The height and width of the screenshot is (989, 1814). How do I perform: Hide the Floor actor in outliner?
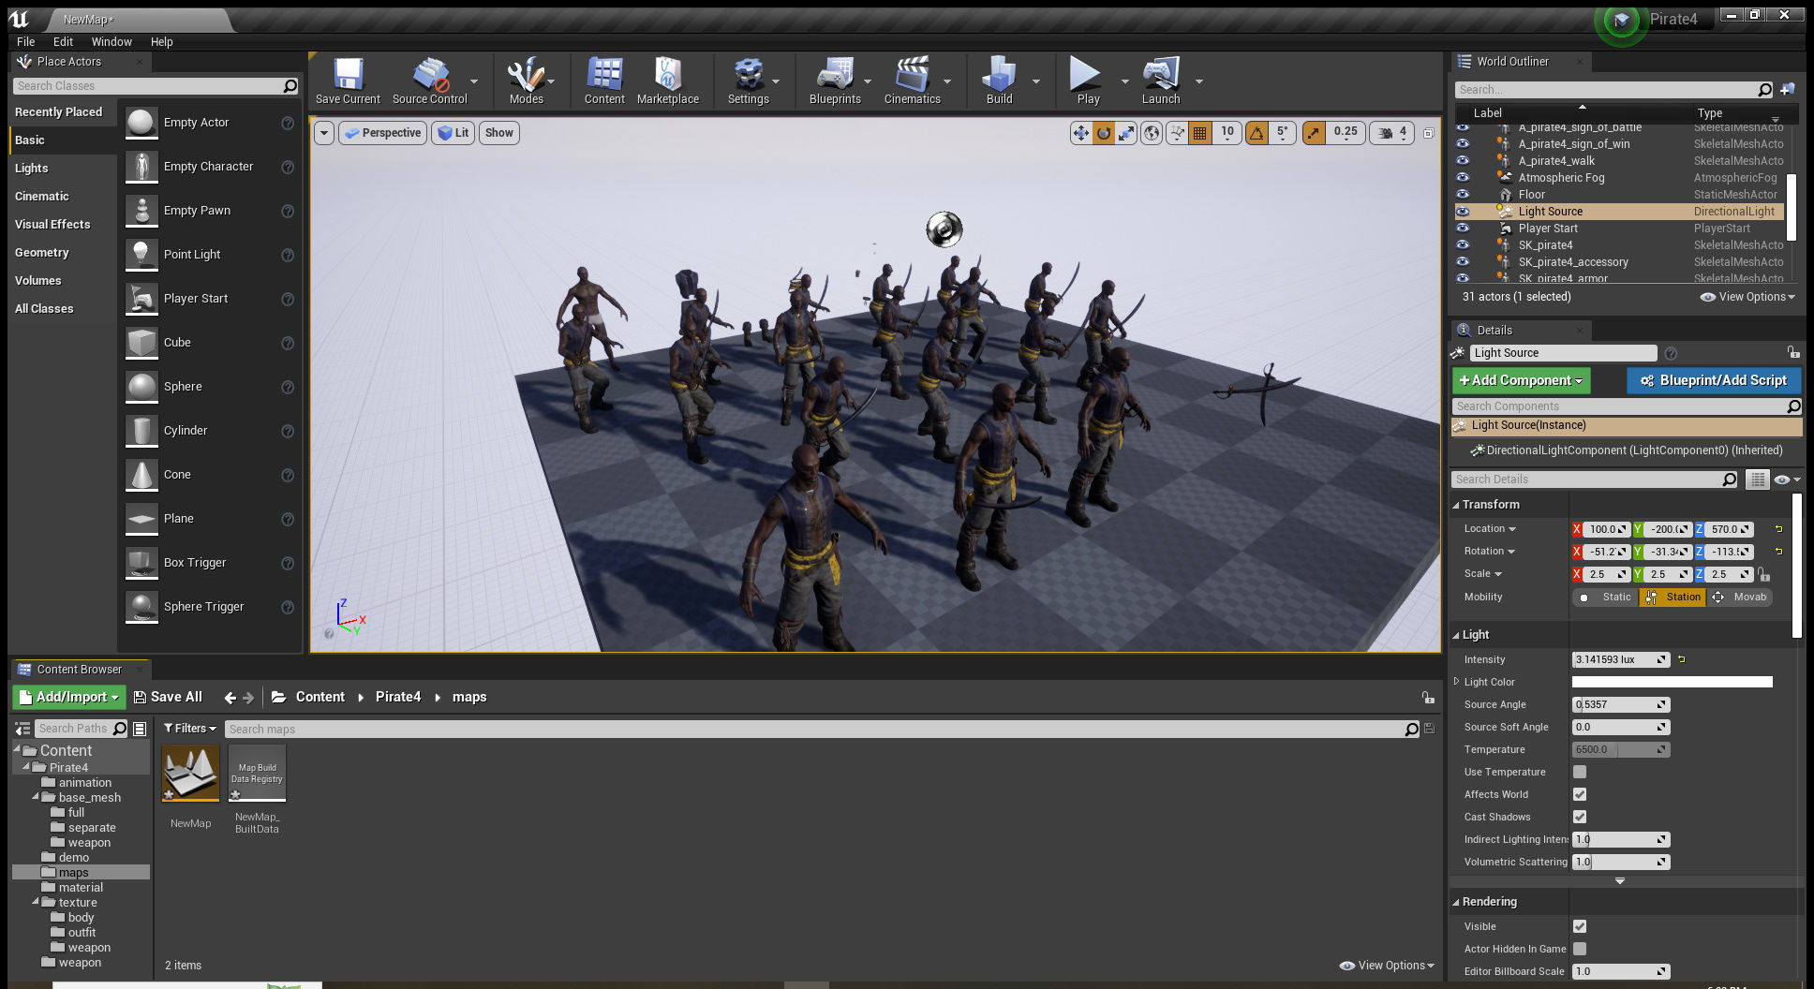pyautogui.click(x=1463, y=195)
